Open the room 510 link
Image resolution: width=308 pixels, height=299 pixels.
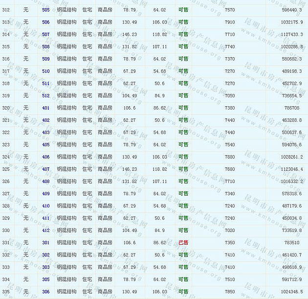tap(45, 71)
